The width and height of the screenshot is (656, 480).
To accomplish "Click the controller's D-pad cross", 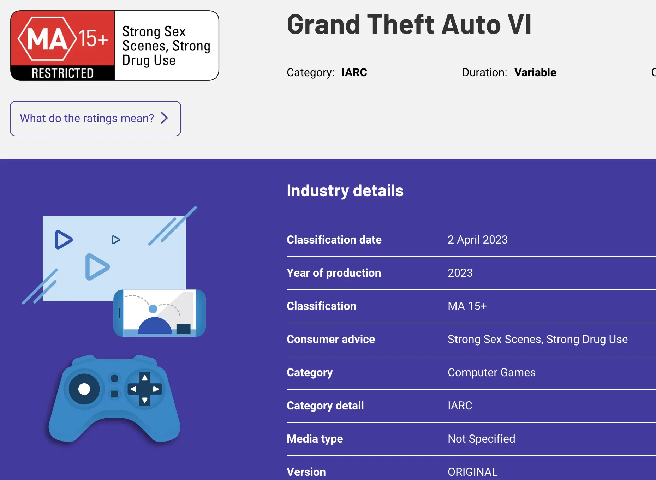I will coord(144,389).
